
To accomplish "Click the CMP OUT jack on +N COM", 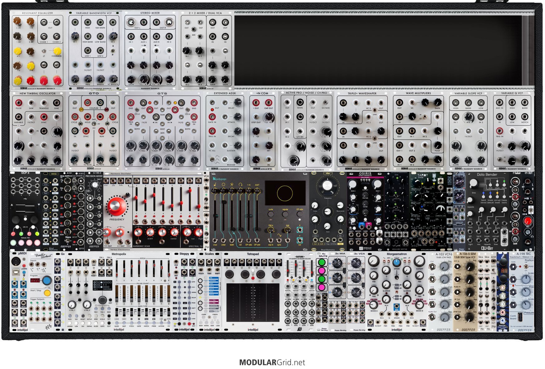I will tap(269, 103).
